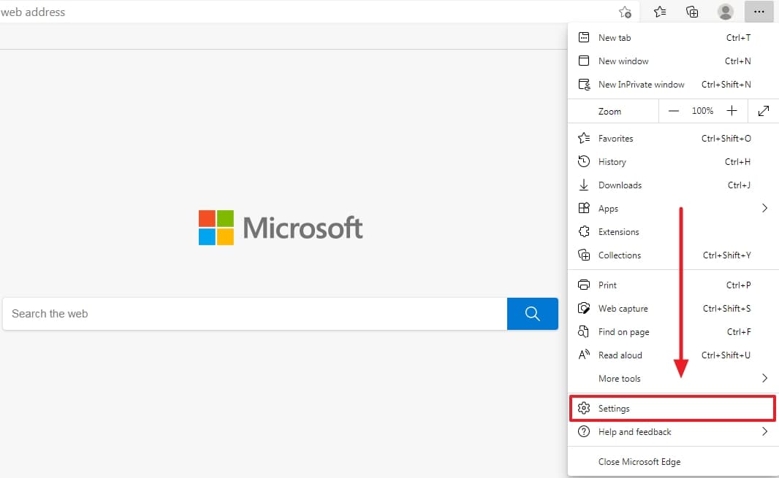This screenshot has width=779, height=478.
Task: Expand Help and feedback submenu
Action: (764, 431)
